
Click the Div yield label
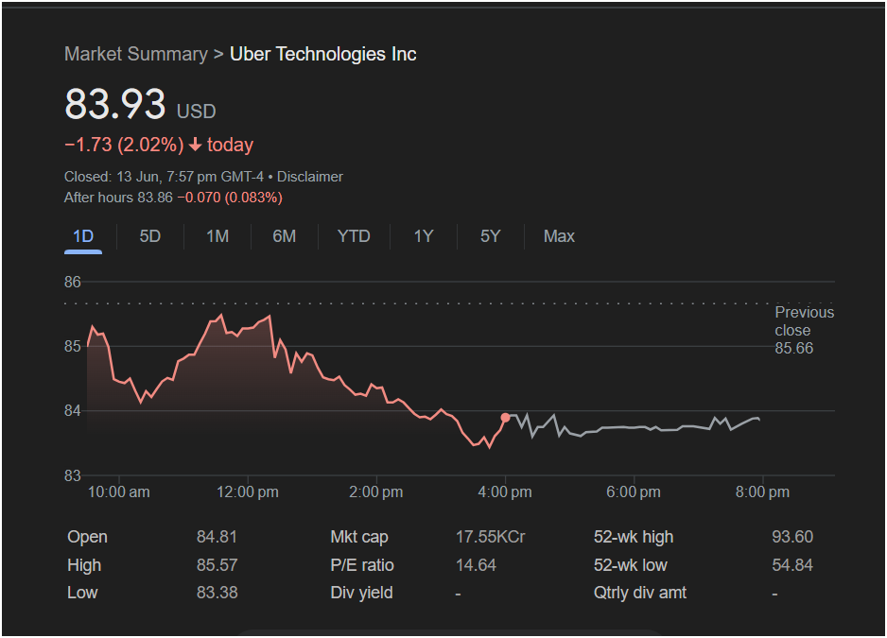coord(361,593)
